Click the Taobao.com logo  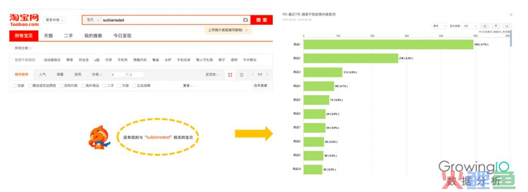[24, 20]
